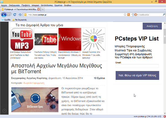Open the Εργαλεία menu
This screenshot has height=118, width=166.
pyautogui.click(x=58, y=5)
